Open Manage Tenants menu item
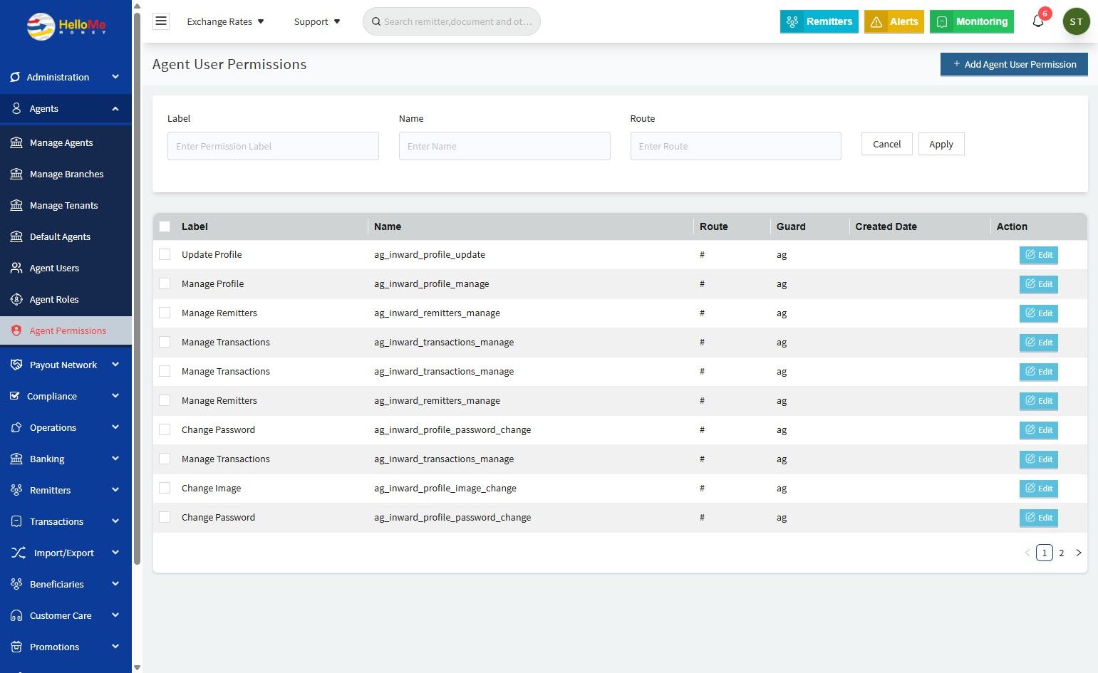 click(x=66, y=205)
